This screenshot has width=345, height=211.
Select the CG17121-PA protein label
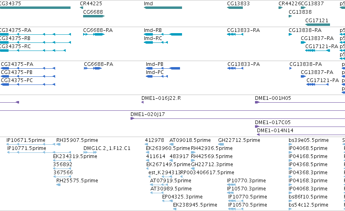(x=323, y=80)
